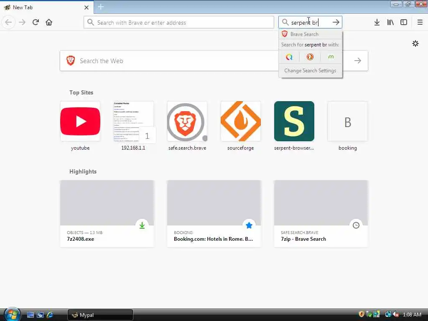Screen dimensions: 428x321
Task: Search with the Qwant engine icon
Action: (289, 57)
